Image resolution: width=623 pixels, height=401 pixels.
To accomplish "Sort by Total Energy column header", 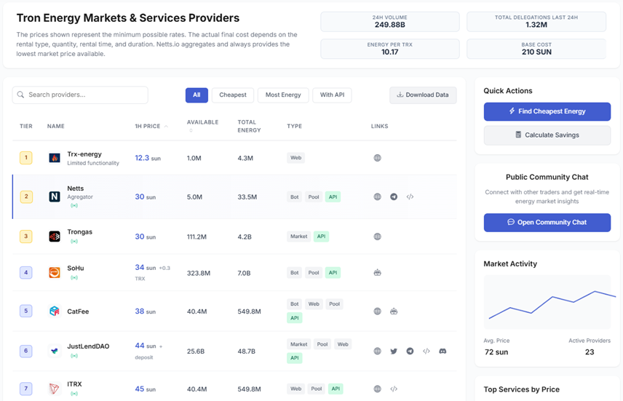I will pos(249,126).
